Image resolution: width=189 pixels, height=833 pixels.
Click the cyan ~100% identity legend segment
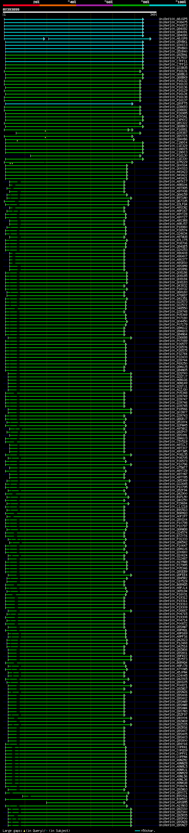tap(168, 5)
